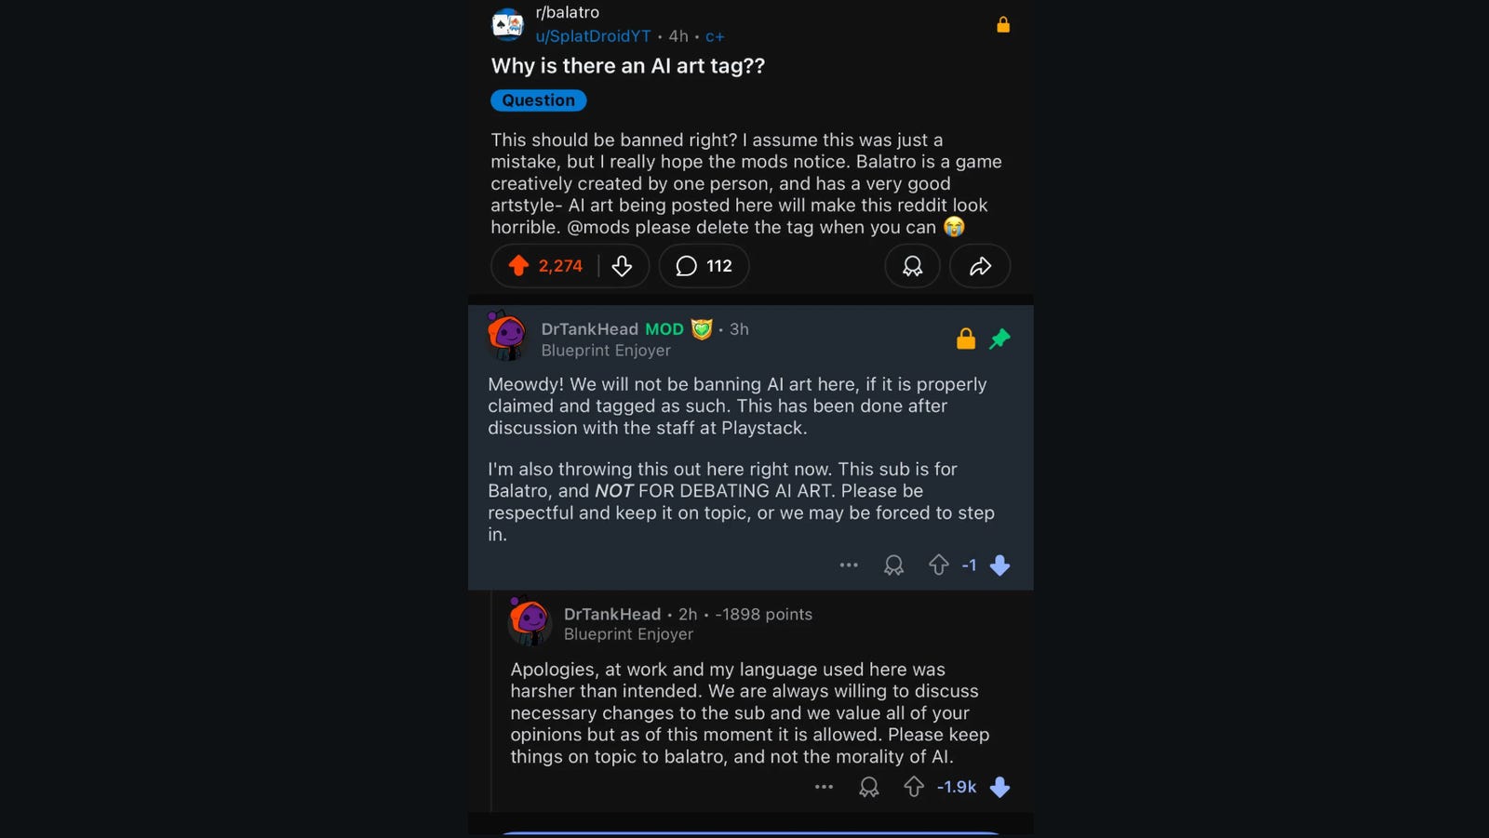Viewport: 1489px width, 838px height.
Task: Award the pinned mod comment
Action: pyautogui.click(x=893, y=565)
